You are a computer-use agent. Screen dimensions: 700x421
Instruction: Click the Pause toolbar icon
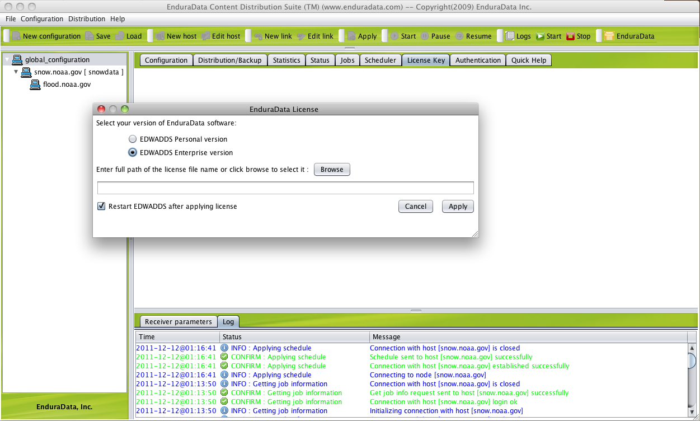tap(425, 36)
